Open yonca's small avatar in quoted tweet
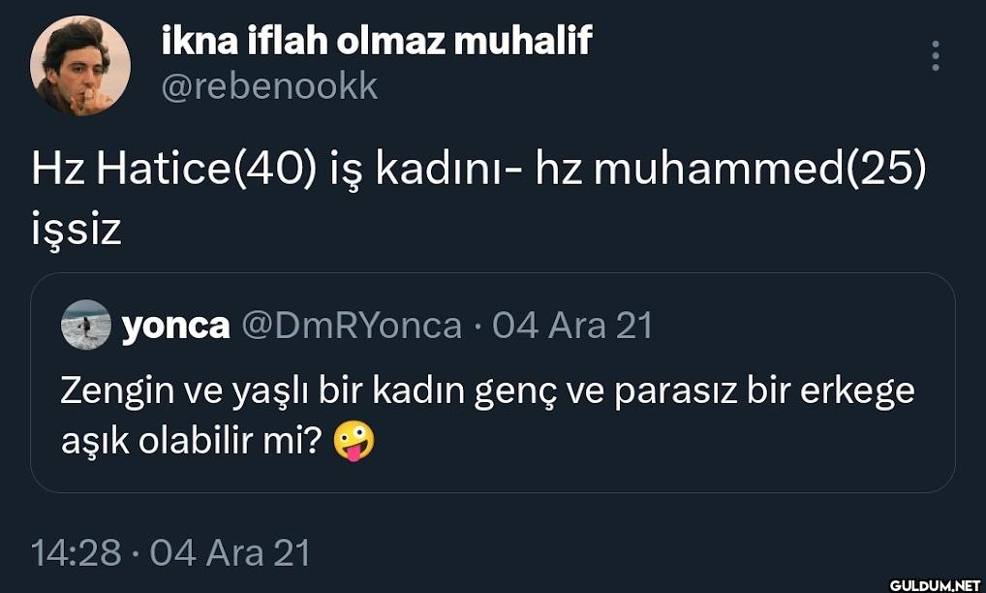 86,325
